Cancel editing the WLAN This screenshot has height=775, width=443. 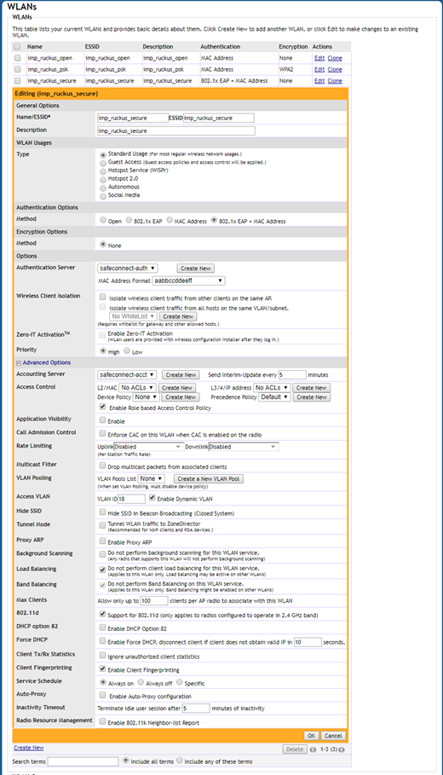(x=333, y=736)
